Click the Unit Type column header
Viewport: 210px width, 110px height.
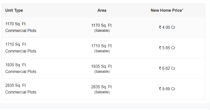(14, 10)
